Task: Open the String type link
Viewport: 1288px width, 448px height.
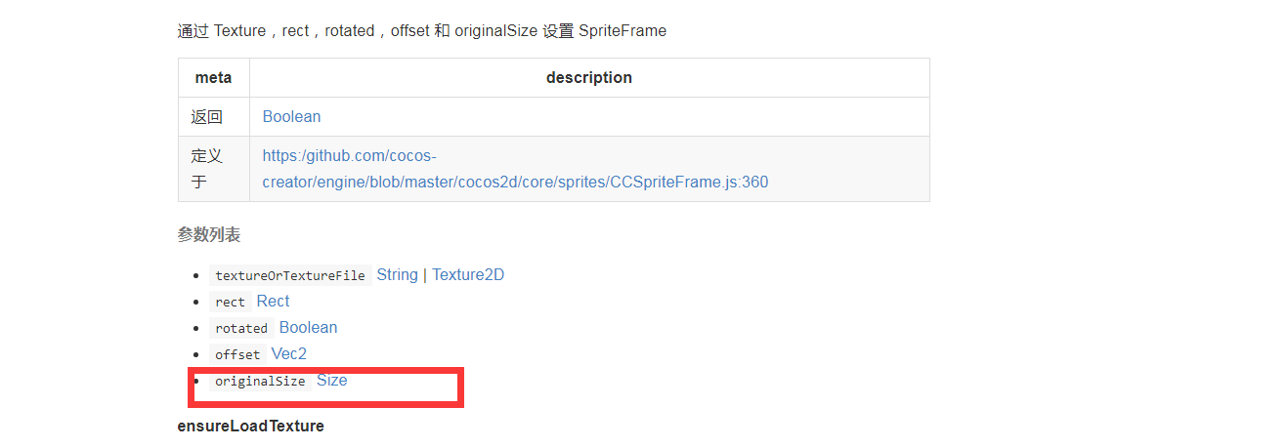Action: pyautogui.click(x=397, y=275)
